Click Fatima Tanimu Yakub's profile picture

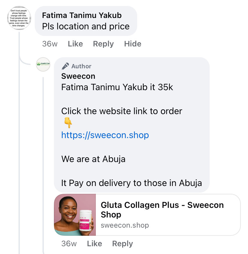point(19,18)
